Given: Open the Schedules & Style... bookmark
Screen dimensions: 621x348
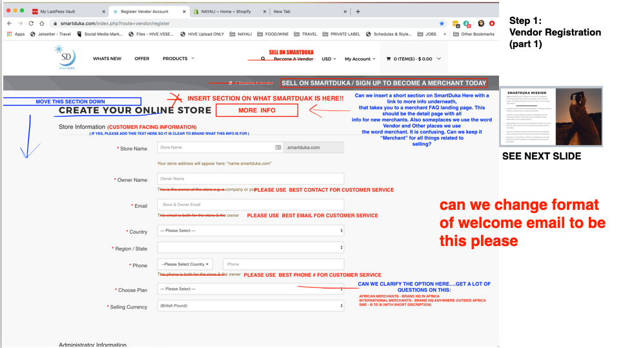Looking at the screenshot, I should tap(389, 34).
